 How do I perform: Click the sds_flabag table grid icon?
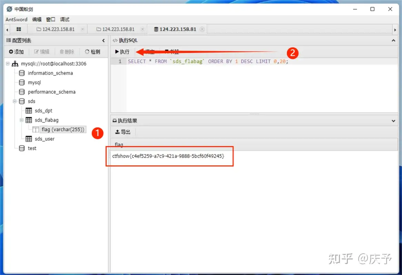pos(29,120)
